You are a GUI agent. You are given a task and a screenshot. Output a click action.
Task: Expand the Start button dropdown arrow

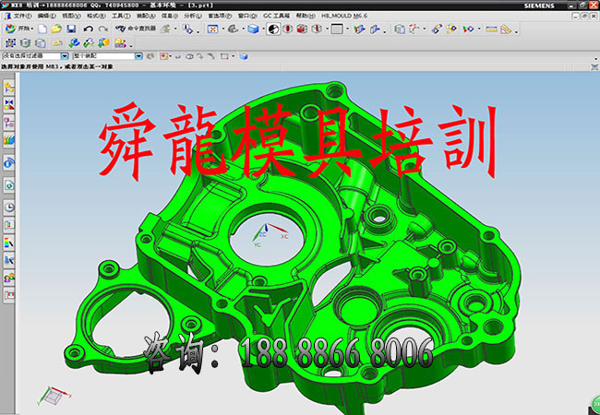33,30
